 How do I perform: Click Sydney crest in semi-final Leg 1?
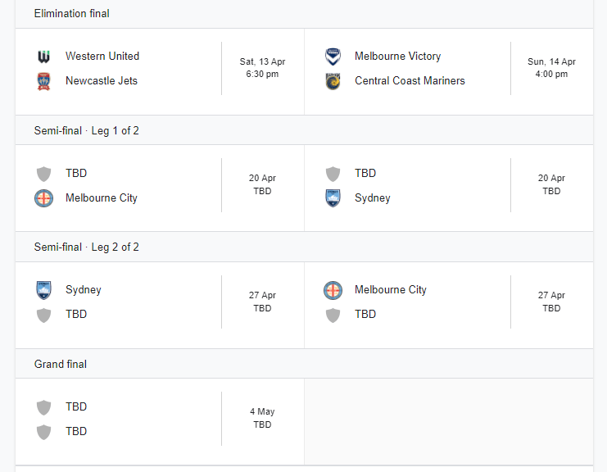coord(333,198)
